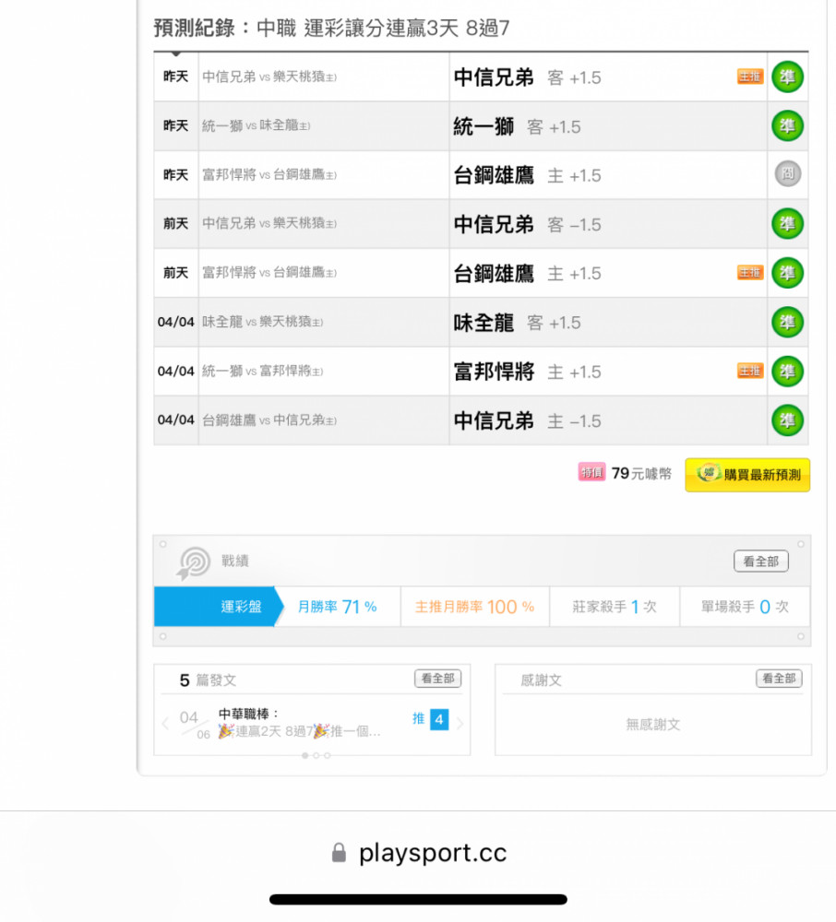Click the 統一獅 vs 富邦悍將 matchup text
Screen dimensions: 836x922
262,371
